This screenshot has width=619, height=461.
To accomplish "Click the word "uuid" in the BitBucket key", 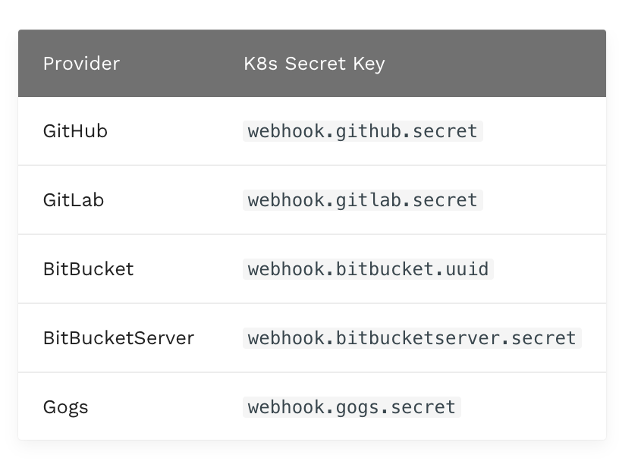I will (x=470, y=269).
